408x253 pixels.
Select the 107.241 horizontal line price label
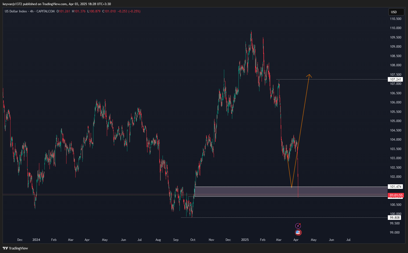pyautogui.click(x=395, y=79)
